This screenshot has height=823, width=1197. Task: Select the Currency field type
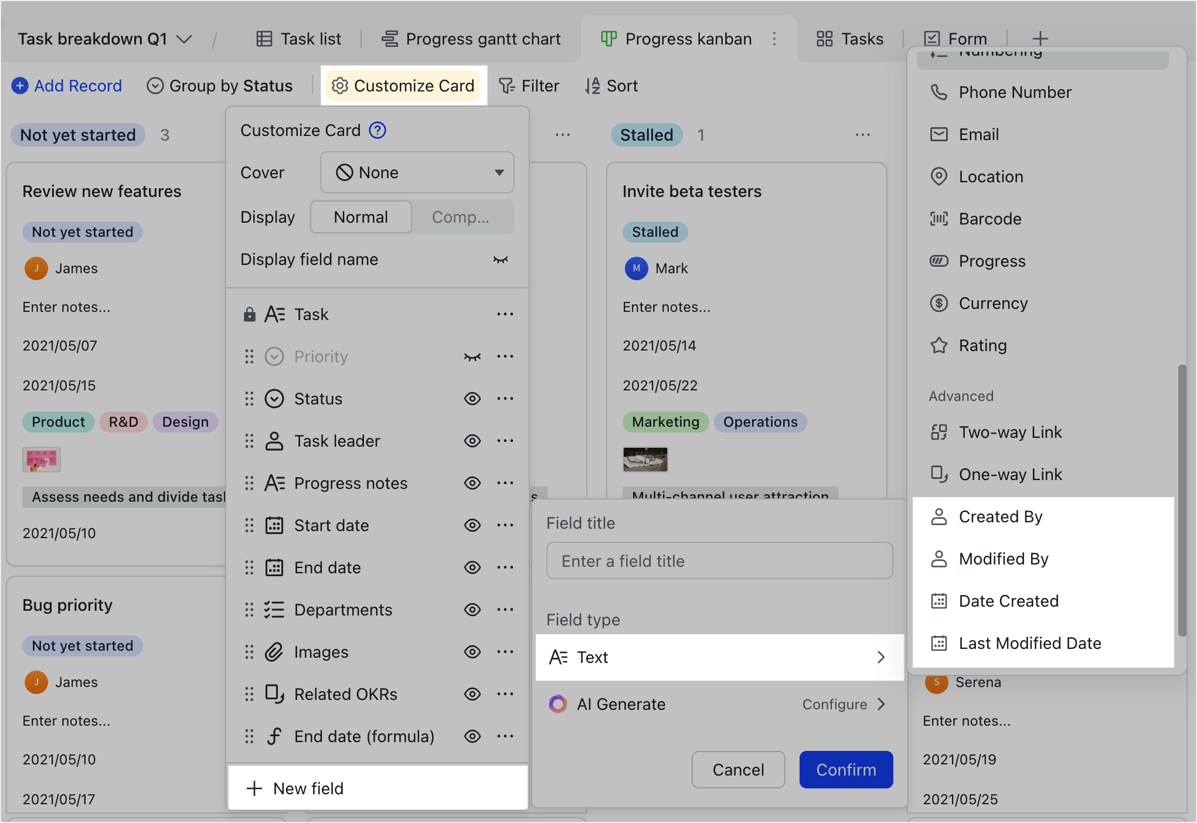pos(993,303)
